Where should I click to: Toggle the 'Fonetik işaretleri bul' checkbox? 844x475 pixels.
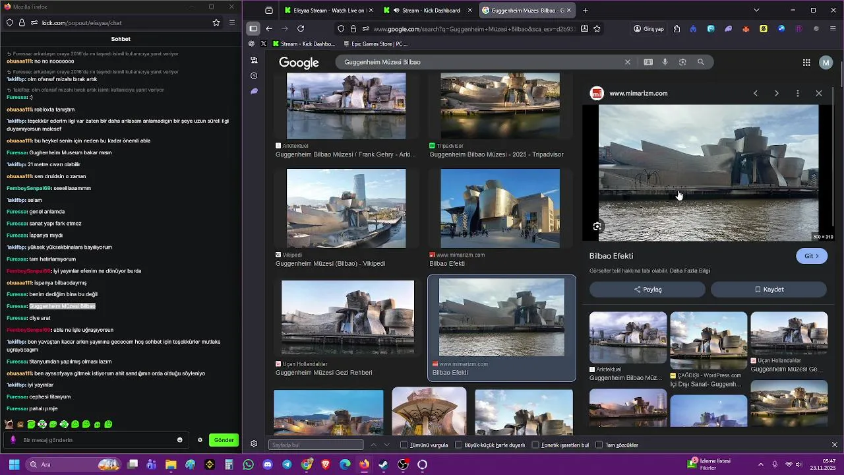pyautogui.click(x=535, y=445)
